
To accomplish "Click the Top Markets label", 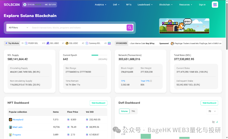I will point(13,43).
